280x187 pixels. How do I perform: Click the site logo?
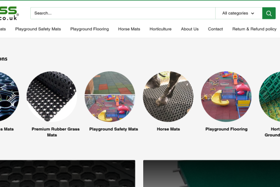[x=9, y=13]
